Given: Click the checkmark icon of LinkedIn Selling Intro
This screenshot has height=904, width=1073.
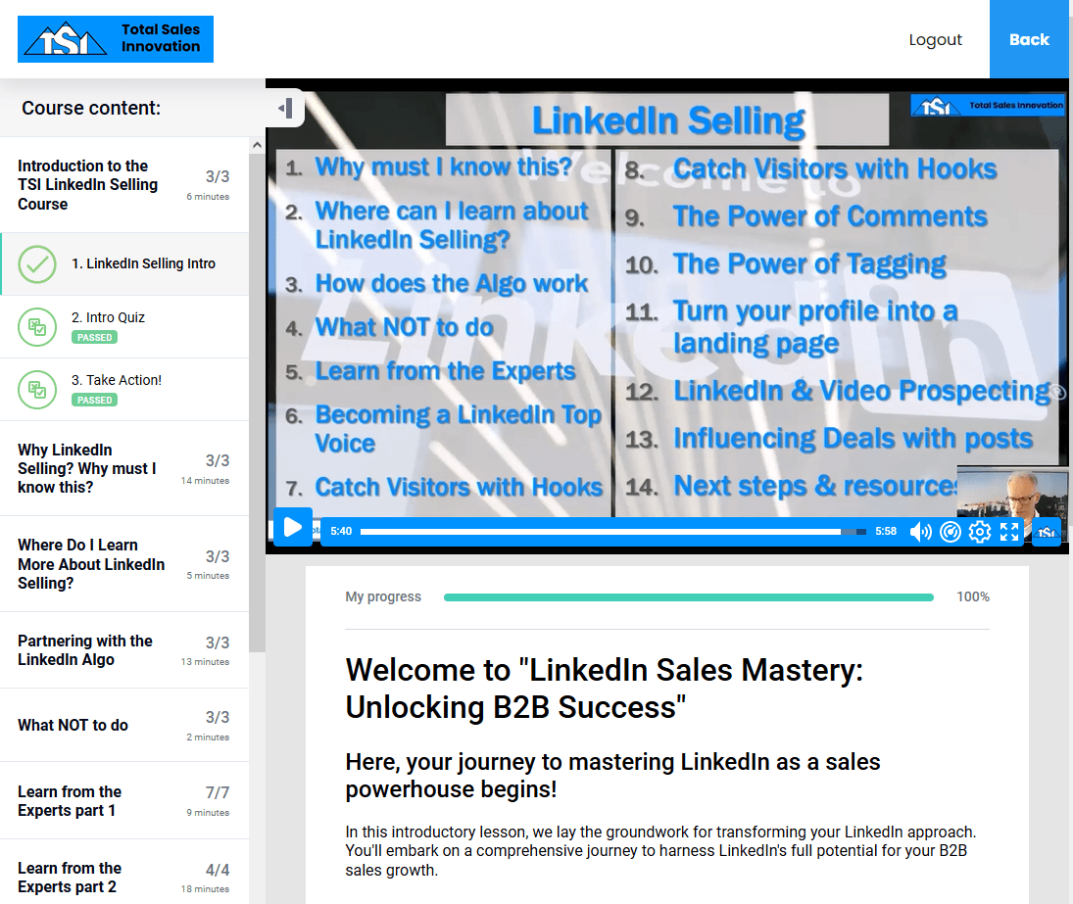Looking at the screenshot, I should click(x=37, y=264).
